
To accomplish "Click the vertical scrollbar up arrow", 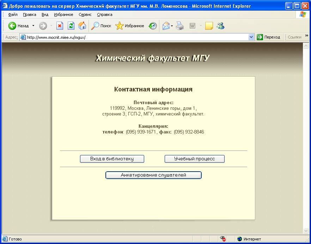I will pos(306,46).
